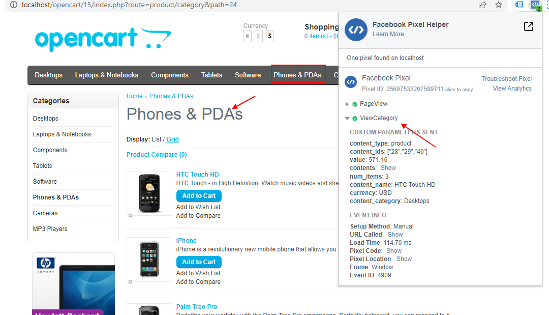This screenshot has width=549, height=315.
Task: Click the share icon in the address bar
Action: pyautogui.click(x=482, y=5)
